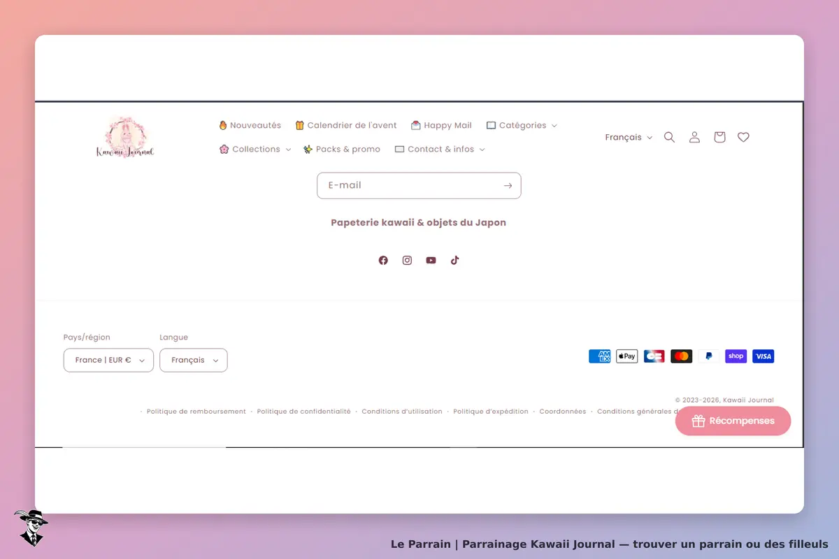Open the YouTube channel icon
Screen dimensions: 839x559
coord(431,260)
